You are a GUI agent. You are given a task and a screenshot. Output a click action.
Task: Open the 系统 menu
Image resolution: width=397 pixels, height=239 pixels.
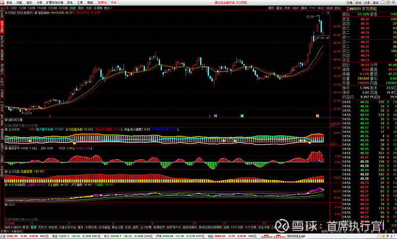pyautogui.click(x=9, y=2)
